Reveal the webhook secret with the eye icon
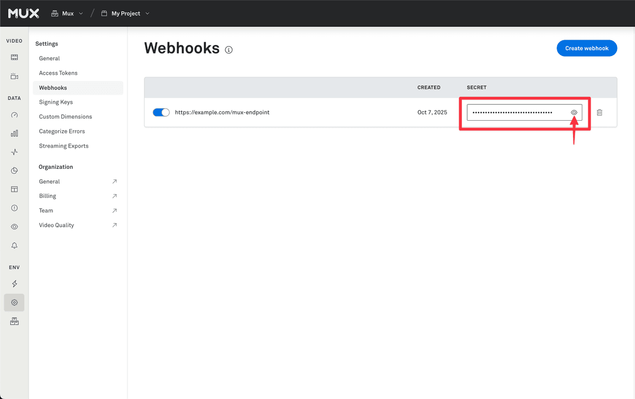The image size is (635, 399). [x=574, y=112]
